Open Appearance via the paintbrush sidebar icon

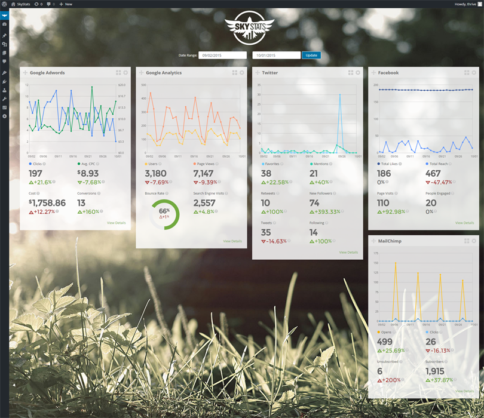[x=4, y=73]
